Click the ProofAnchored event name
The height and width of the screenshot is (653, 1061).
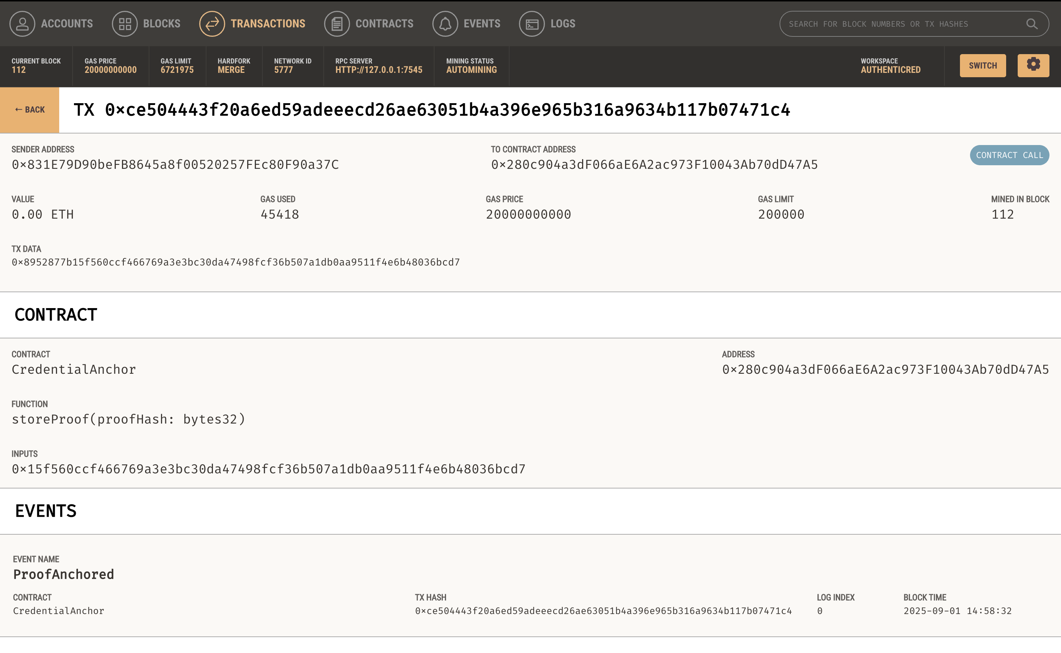pos(63,574)
